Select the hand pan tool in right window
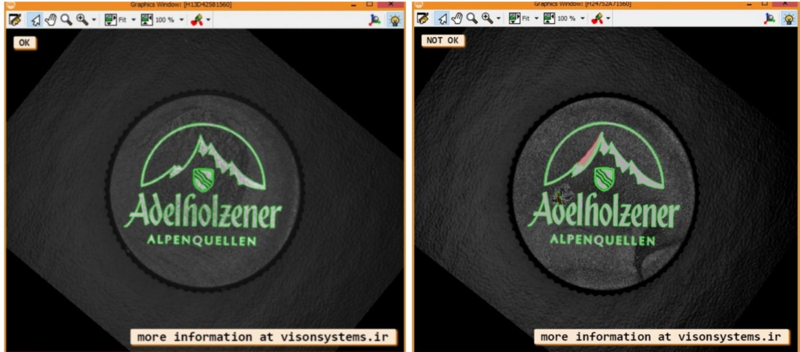This screenshot has width=800, height=352. click(457, 19)
